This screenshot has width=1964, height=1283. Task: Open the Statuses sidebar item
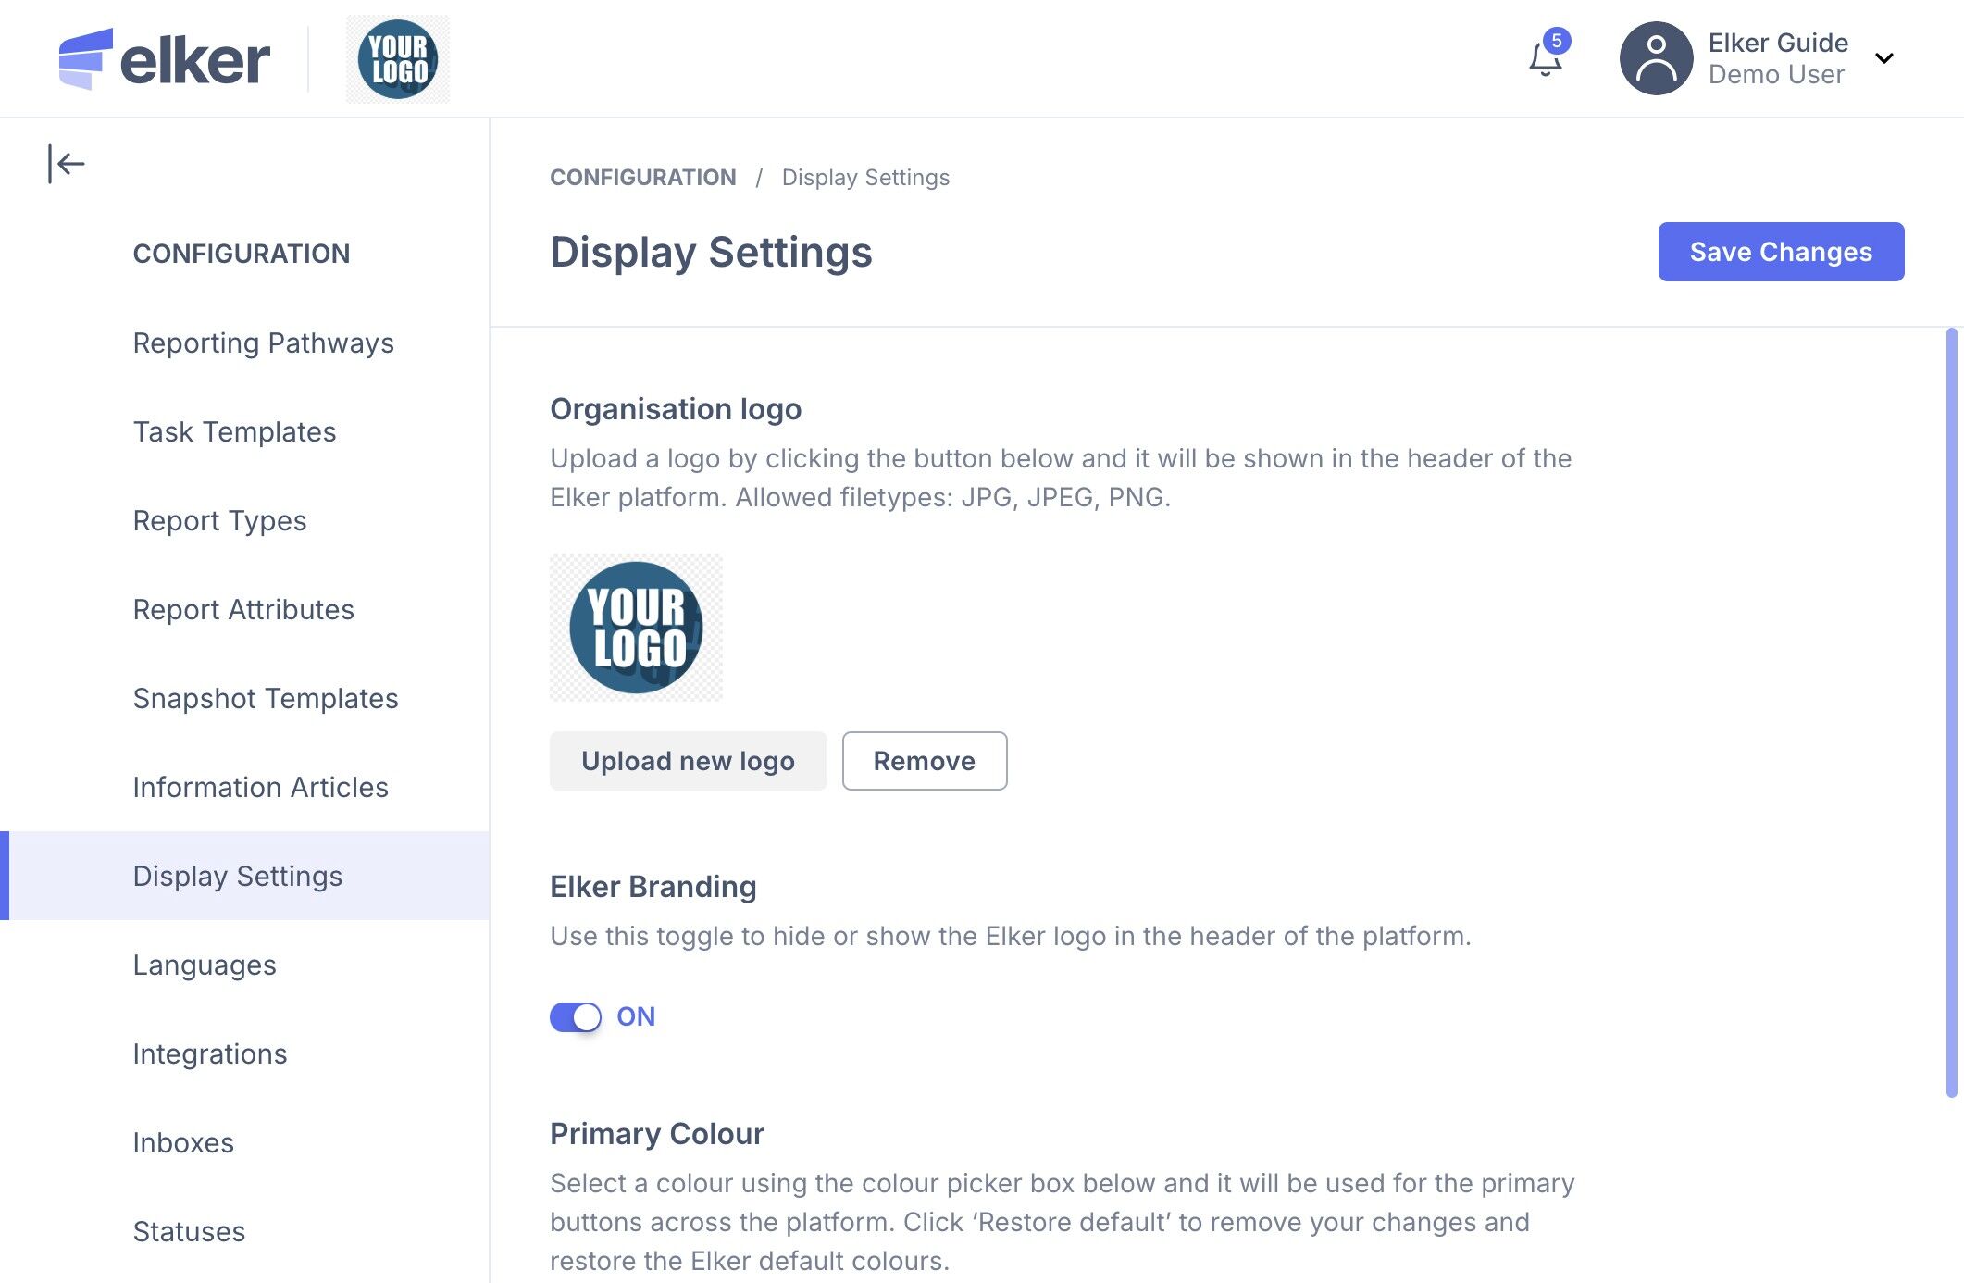pos(189,1231)
